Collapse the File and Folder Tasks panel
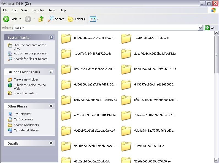Image resolution: width=219 pixels, height=163 pixels. click(51, 72)
